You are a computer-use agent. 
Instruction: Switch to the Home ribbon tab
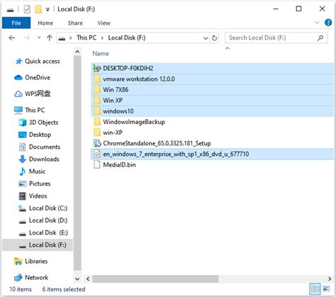point(45,23)
